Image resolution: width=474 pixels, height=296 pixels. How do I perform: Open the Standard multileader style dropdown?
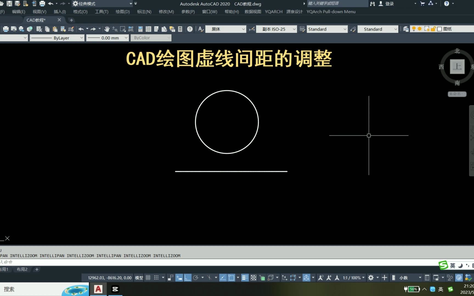[x=378, y=29]
